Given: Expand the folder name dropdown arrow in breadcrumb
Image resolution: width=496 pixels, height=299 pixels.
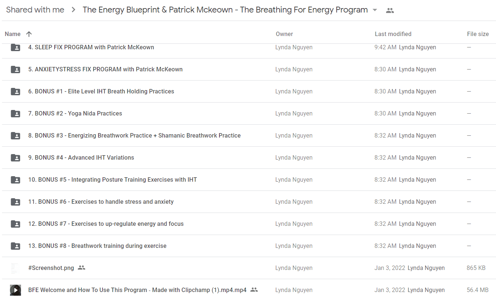Looking at the screenshot, I should pos(375,10).
